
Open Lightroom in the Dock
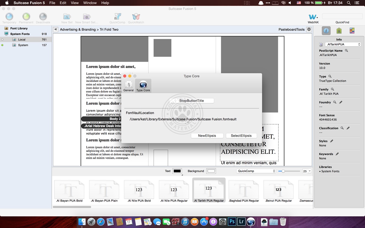pos(241,222)
